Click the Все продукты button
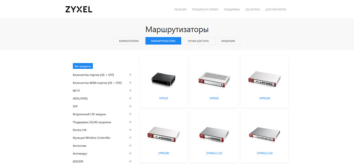 [83, 66]
